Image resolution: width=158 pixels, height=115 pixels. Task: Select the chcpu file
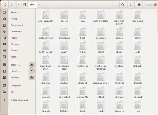[x=119, y=47]
